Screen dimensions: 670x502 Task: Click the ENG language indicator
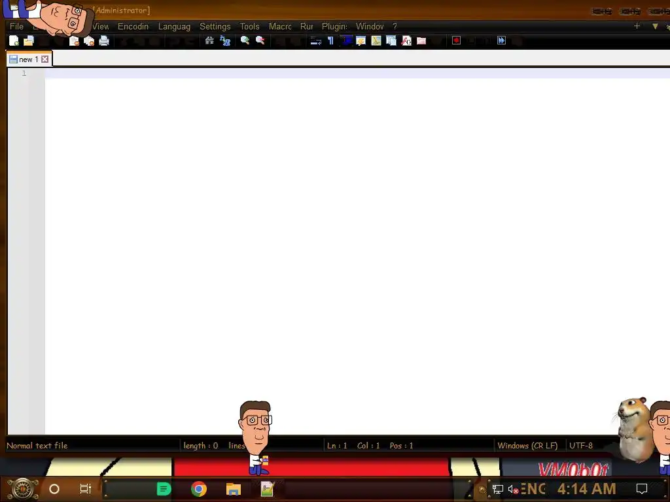pyautogui.click(x=533, y=489)
